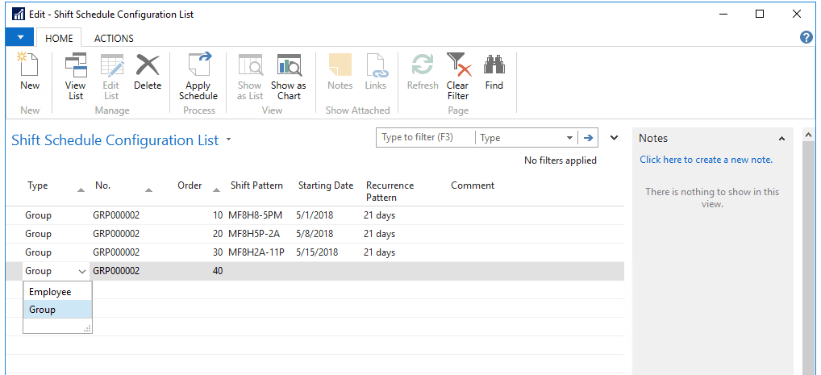Select the row with shift pattern MF8H8-5PM
This screenshot has height=375, width=821.
pos(256,215)
